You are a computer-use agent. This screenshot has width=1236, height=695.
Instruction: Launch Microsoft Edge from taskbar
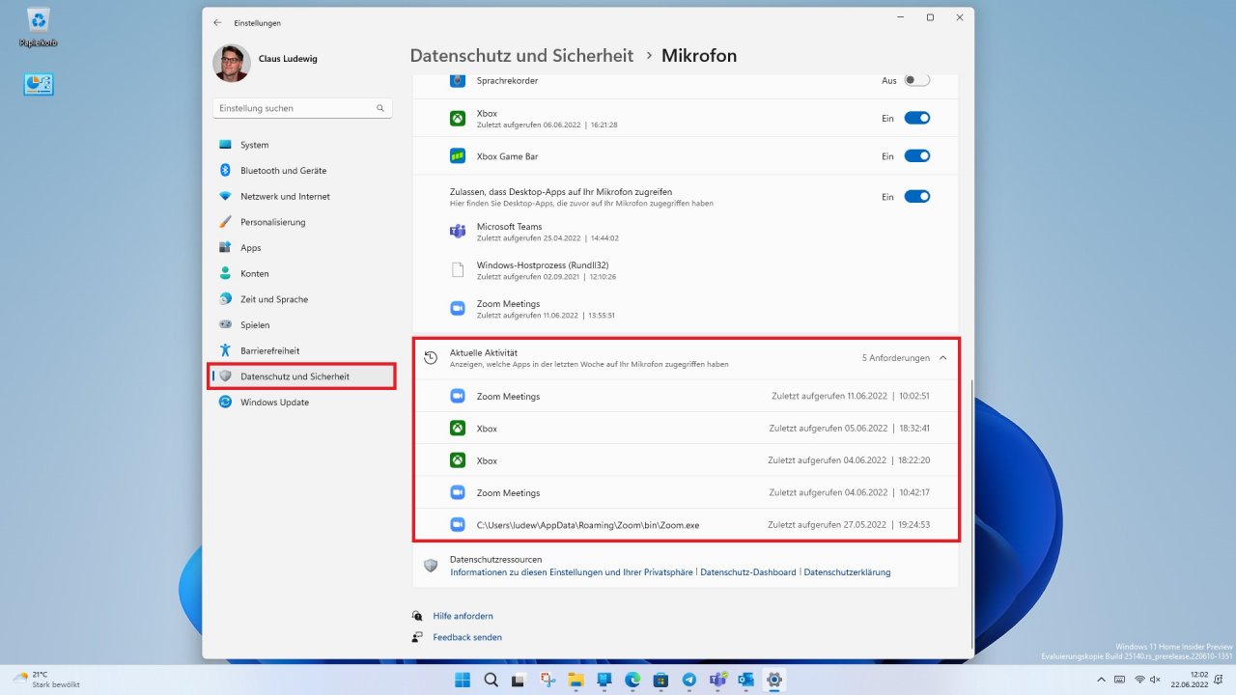click(632, 680)
